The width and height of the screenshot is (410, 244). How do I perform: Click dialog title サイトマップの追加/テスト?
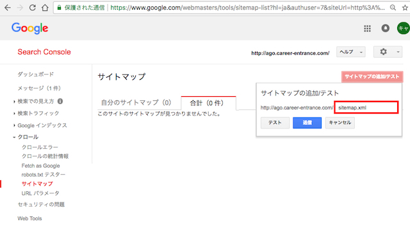[300, 93]
